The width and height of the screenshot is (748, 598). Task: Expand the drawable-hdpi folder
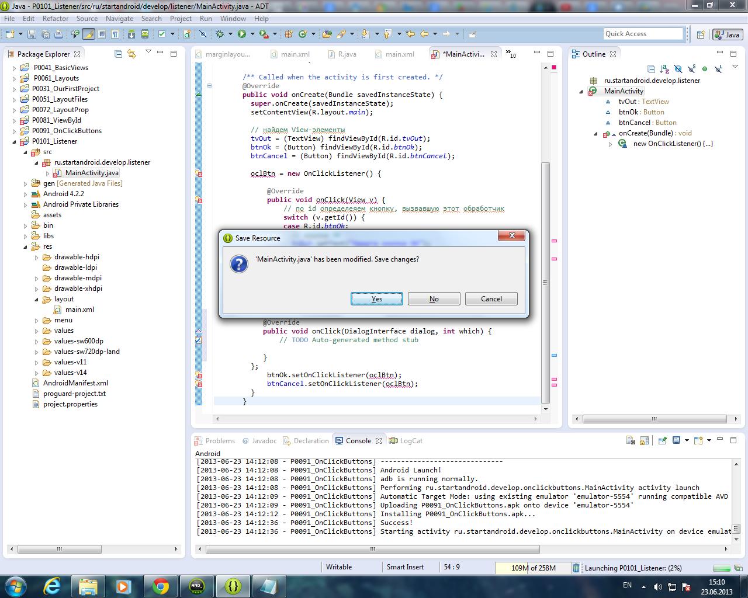36,257
